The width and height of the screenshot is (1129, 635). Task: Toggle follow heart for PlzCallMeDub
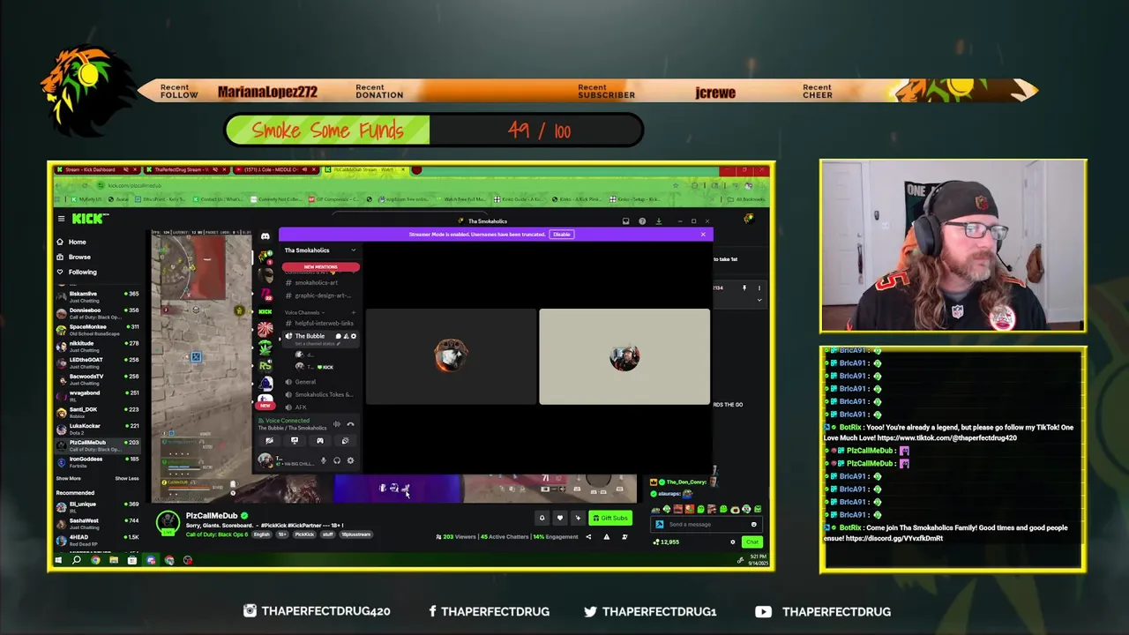[x=560, y=518]
